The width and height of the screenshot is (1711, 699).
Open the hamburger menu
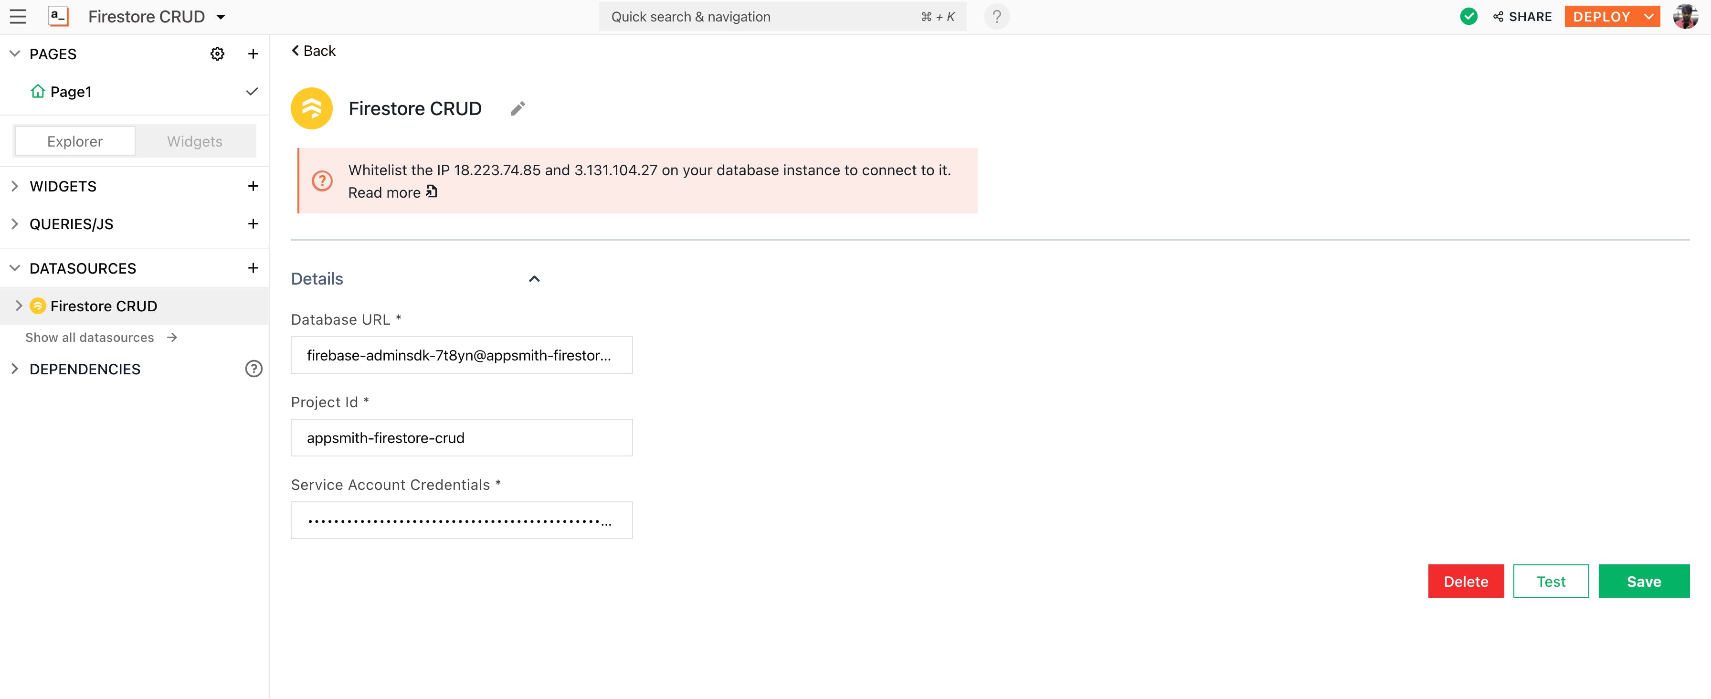[x=18, y=17]
